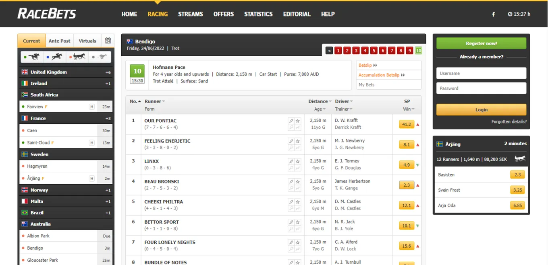Image resolution: width=548 pixels, height=265 pixels.
Task: Star CHEEKI PHILTRA as favourite
Action: (298, 202)
